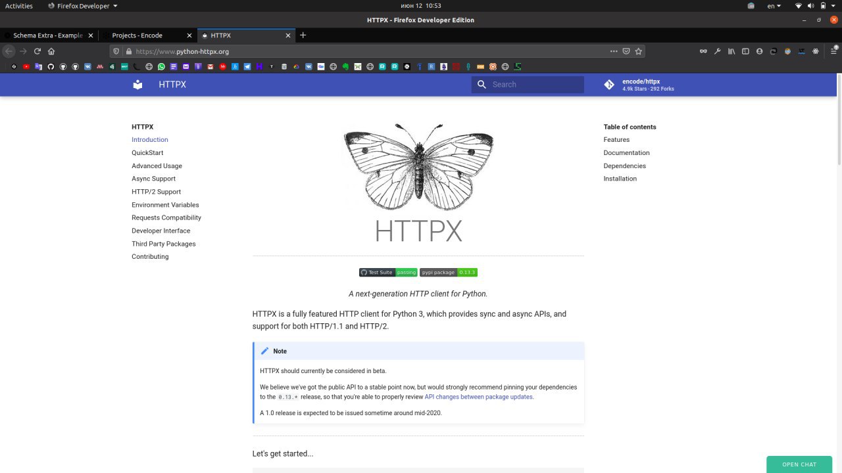
Task: Click the Firefox forward arrow button
Action: pos(23,51)
